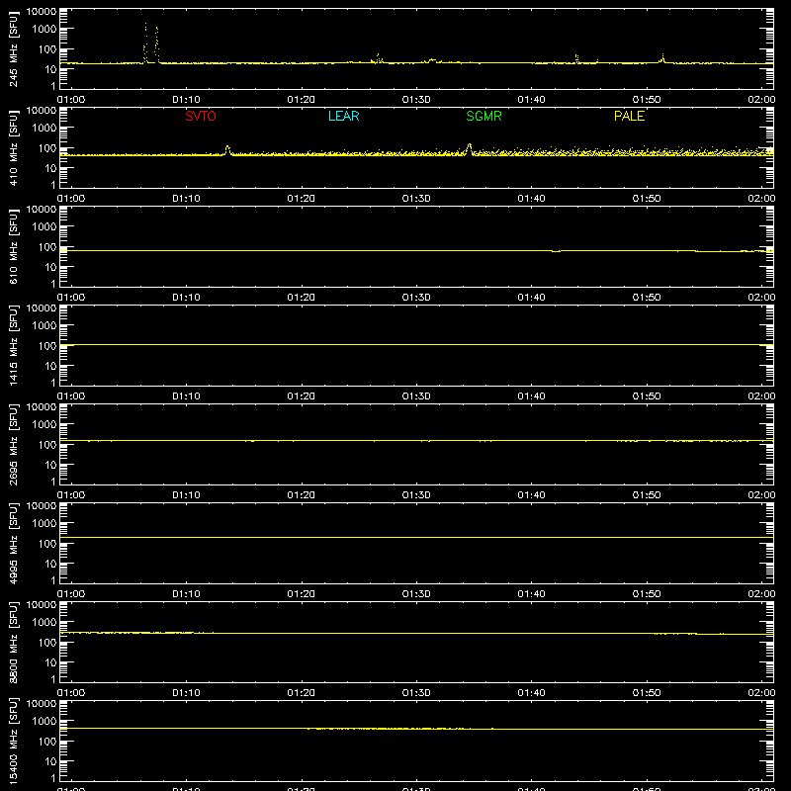The width and height of the screenshot is (791, 791).
Task: Click the 10 y-axis label of the 1415 MHz plot
Action: pyautogui.click(x=50, y=366)
